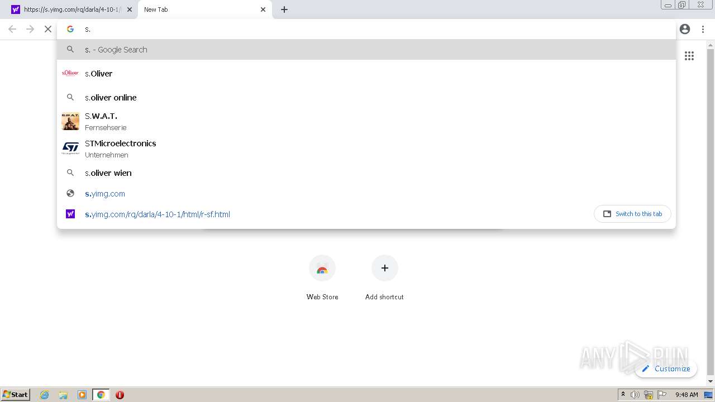Close the New Tab tab
715x402 pixels.
[x=263, y=9]
